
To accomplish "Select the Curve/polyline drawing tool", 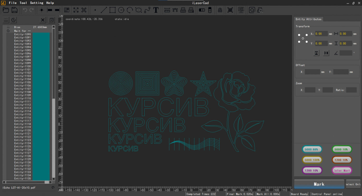I will (147, 10).
